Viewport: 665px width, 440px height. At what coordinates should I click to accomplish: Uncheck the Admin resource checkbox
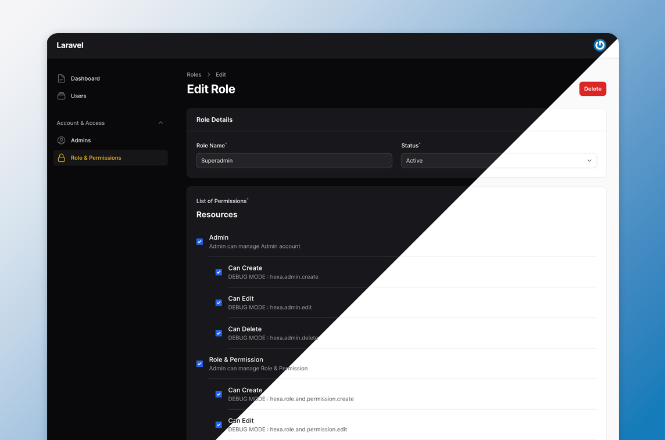[199, 241]
